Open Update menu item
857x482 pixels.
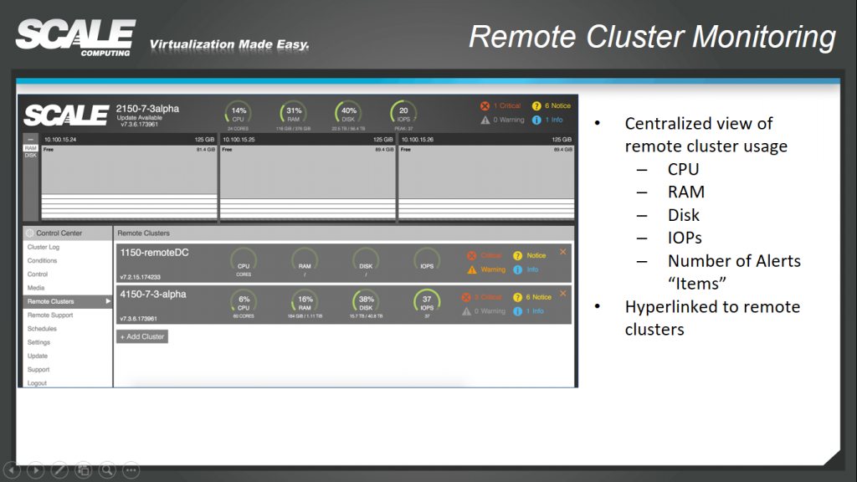pyautogui.click(x=37, y=356)
